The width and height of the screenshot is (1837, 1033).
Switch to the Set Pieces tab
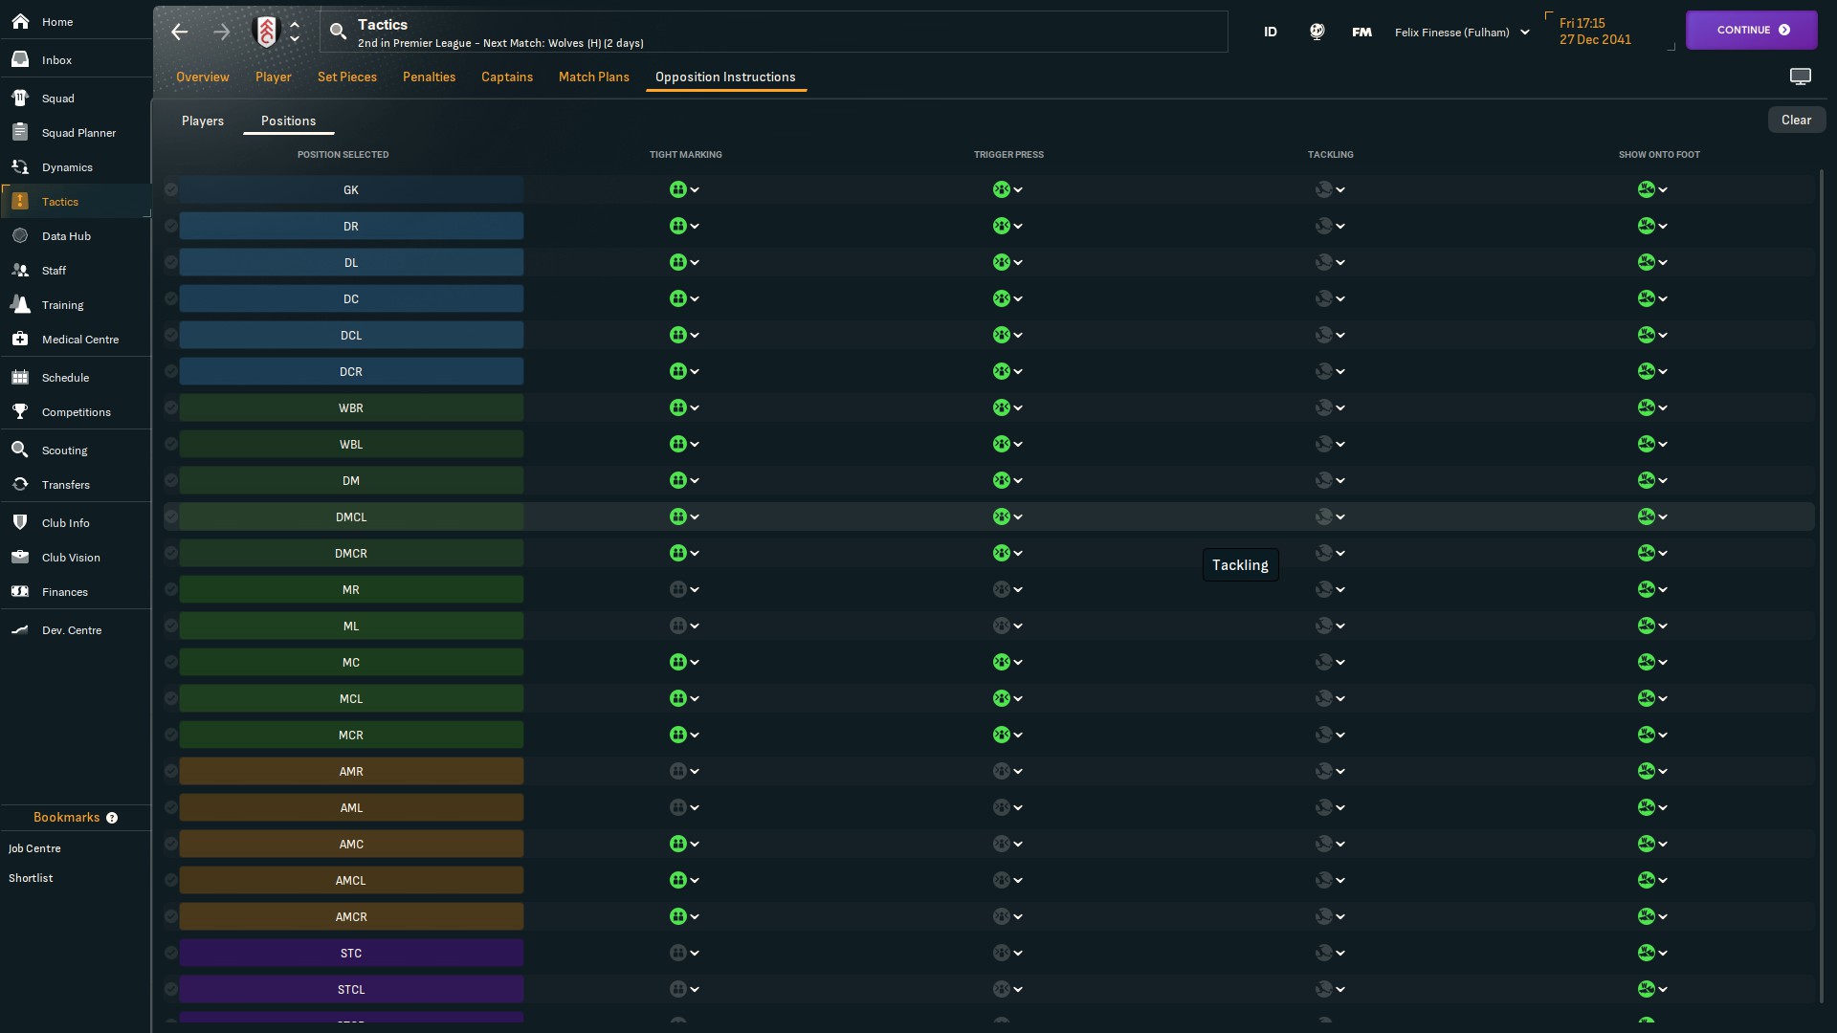click(x=346, y=77)
